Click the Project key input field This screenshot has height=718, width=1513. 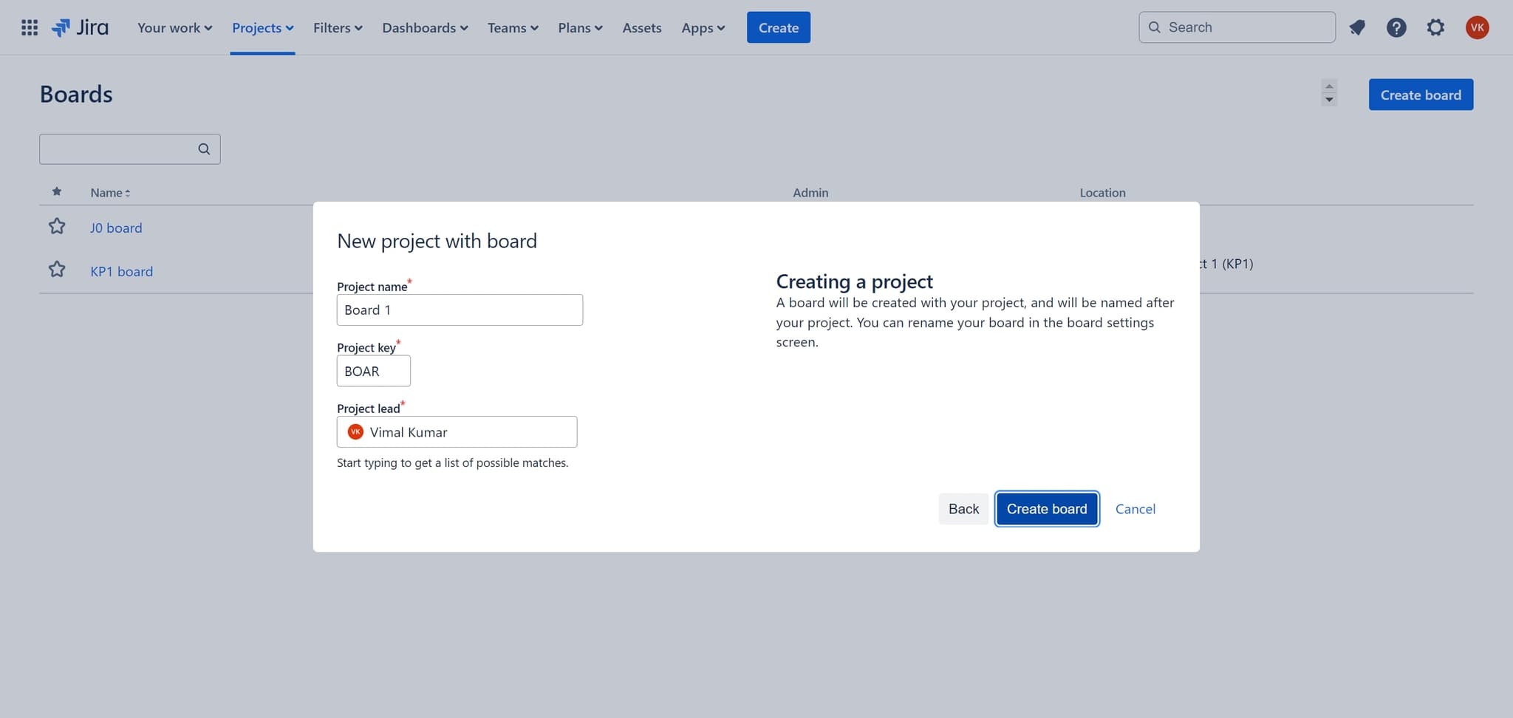(x=373, y=371)
